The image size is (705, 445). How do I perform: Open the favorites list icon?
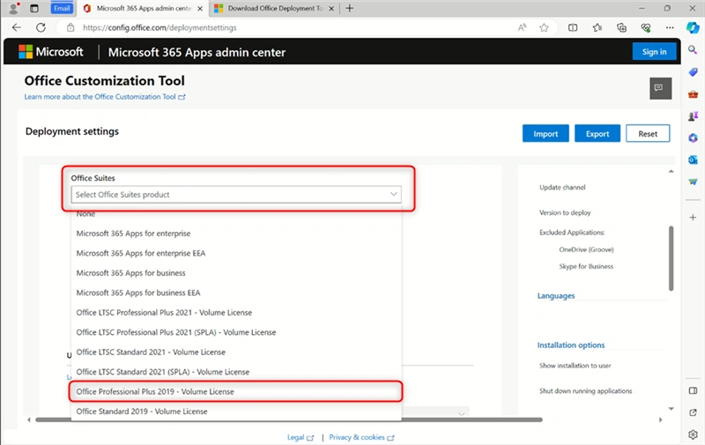(x=597, y=27)
